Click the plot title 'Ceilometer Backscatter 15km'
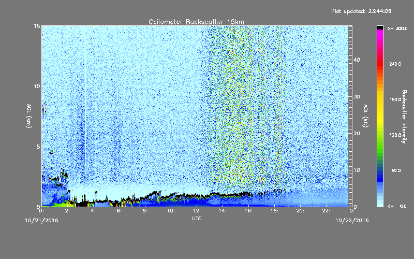The height and width of the screenshot is (259, 414). point(196,22)
